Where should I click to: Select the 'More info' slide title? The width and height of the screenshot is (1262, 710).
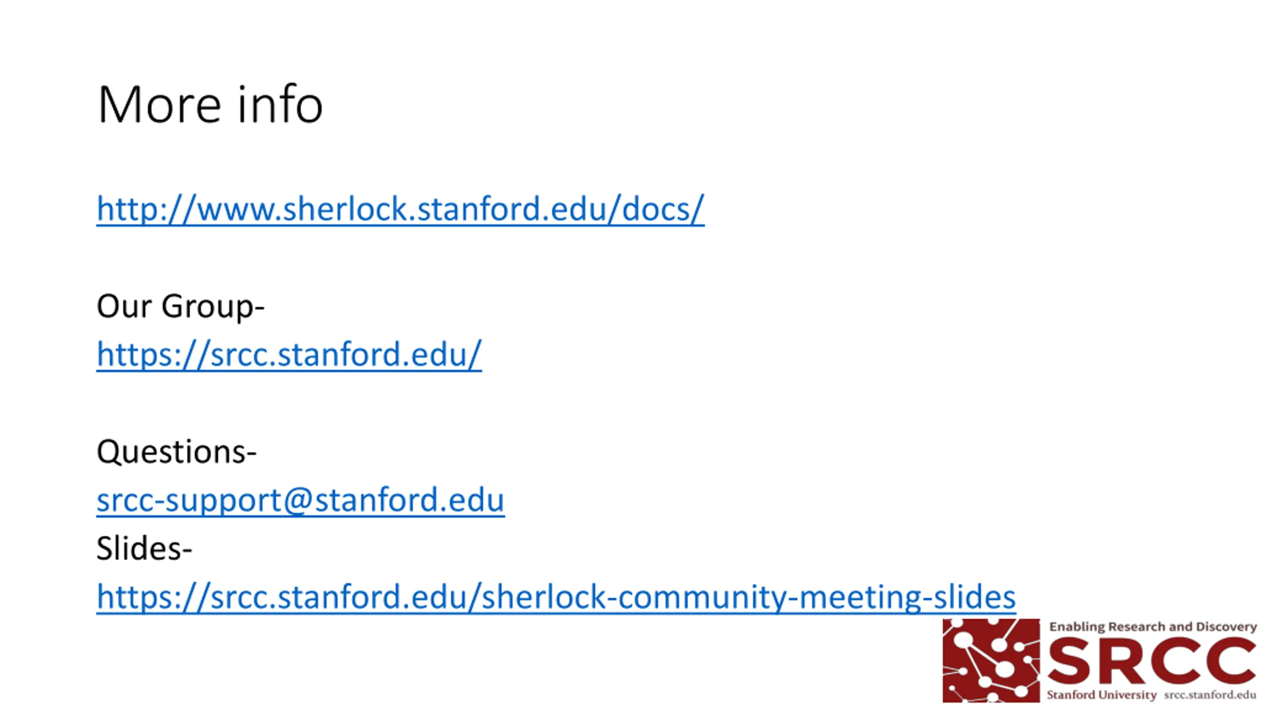(x=210, y=105)
